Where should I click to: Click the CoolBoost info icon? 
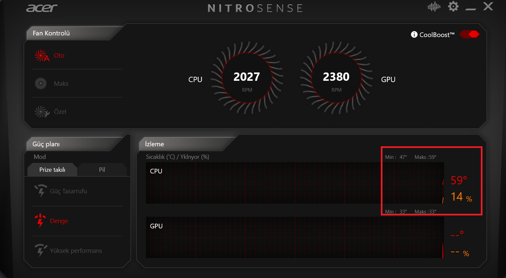pyautogui.click(x=414, y=34)
